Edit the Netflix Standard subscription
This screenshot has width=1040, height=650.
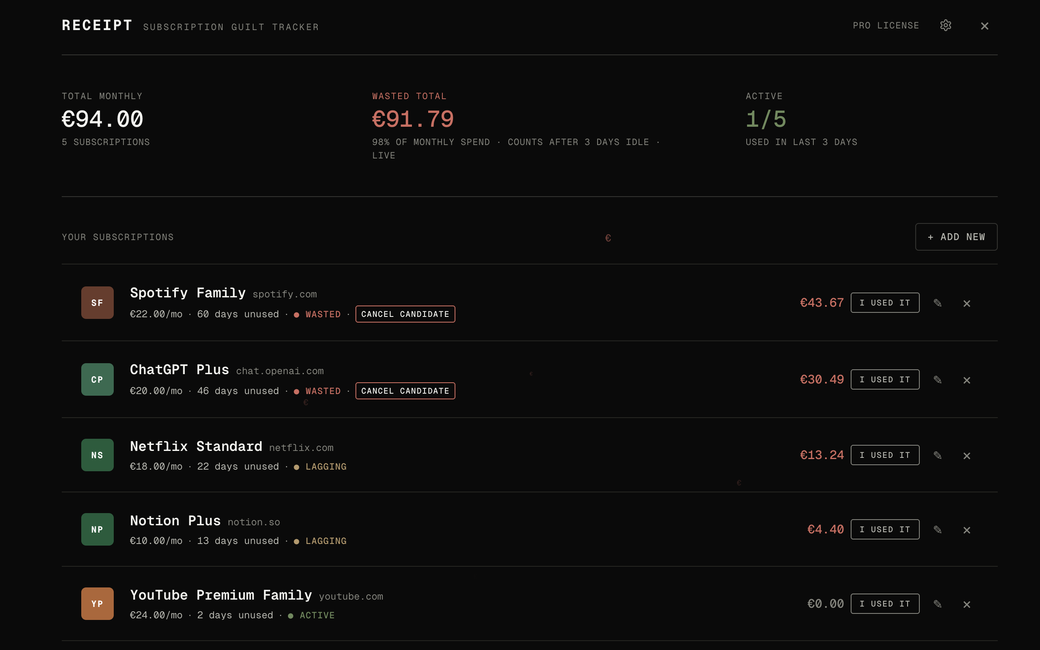point(938,455)
